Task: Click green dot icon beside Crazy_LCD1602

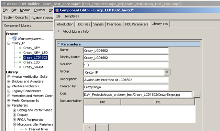Action: click(x=20, y=57)
